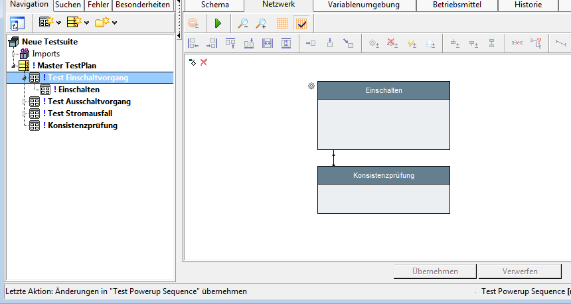Click gear icon beside Einschalten node
571x304 pixels.
point(311,86)
